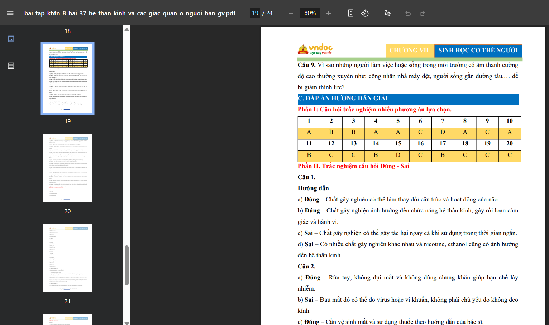
Task: Undo the last annotation
Action: coord(408,13)
